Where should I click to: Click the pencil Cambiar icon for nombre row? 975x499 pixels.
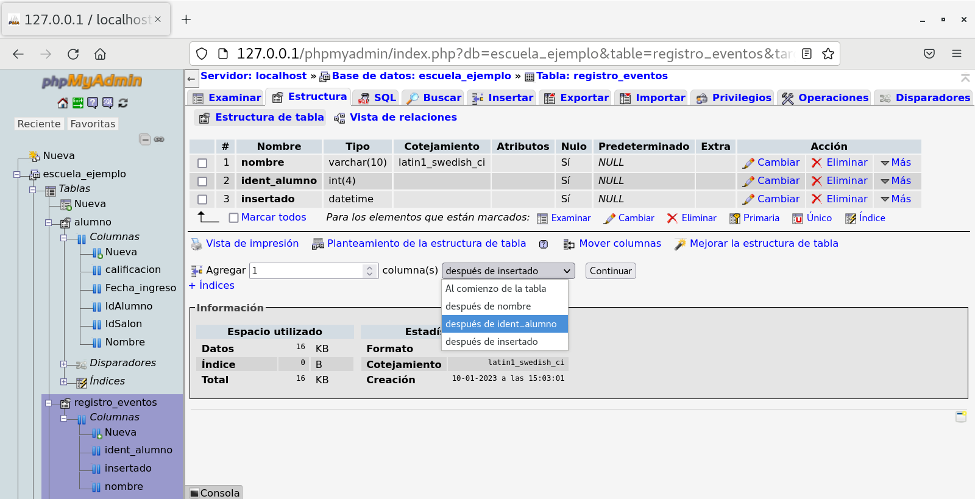748,163
